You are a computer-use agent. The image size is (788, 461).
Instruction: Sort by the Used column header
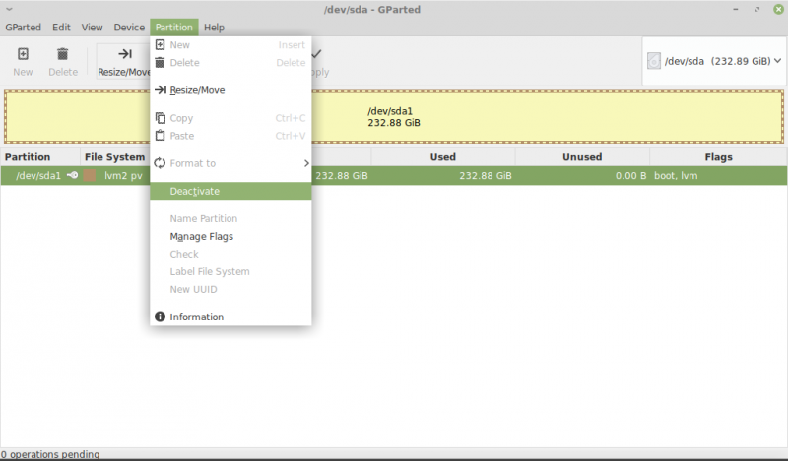(x=442, y=157)
